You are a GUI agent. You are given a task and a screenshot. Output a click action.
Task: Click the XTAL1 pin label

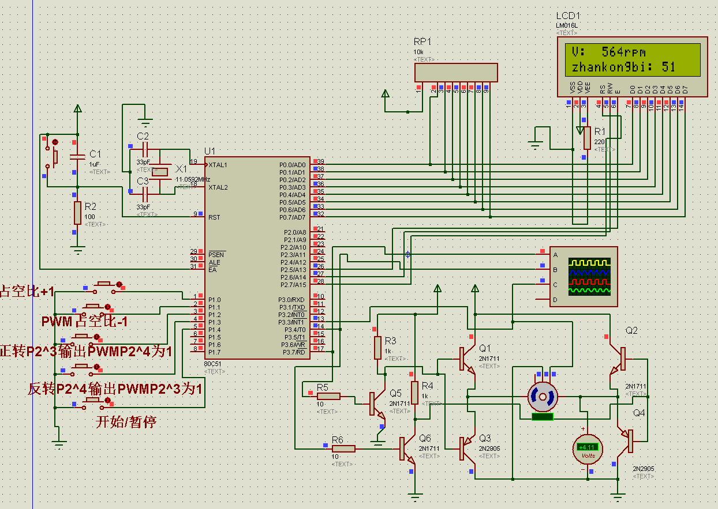[218, 165]
